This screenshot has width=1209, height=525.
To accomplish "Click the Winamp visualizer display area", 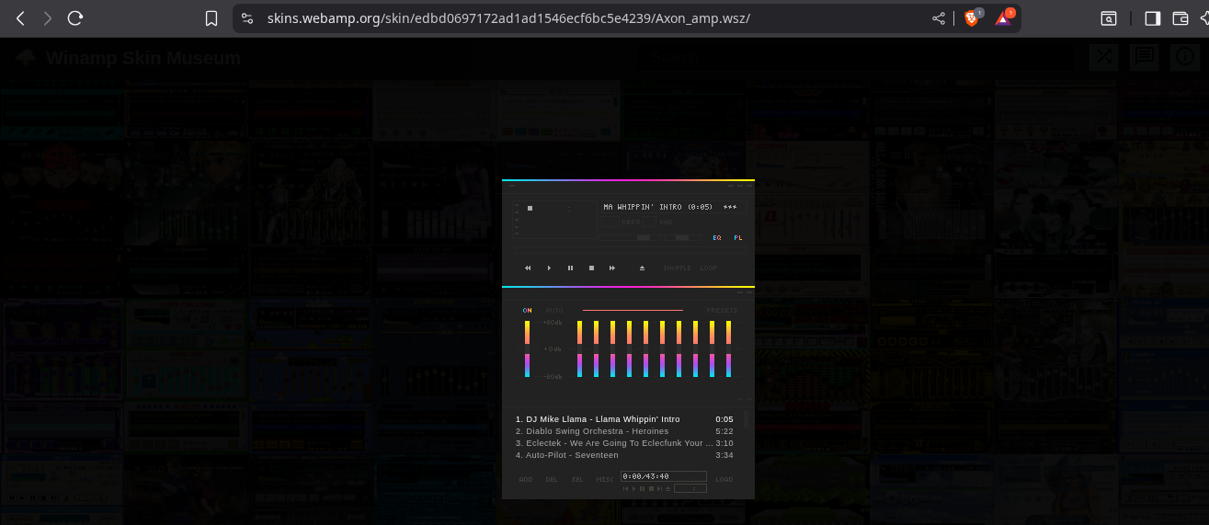I will tap(554, 220).
